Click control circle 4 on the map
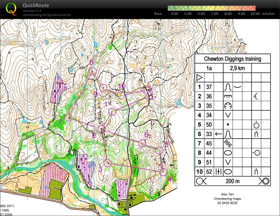Screen dimensions: 280x216 [163, 172]
